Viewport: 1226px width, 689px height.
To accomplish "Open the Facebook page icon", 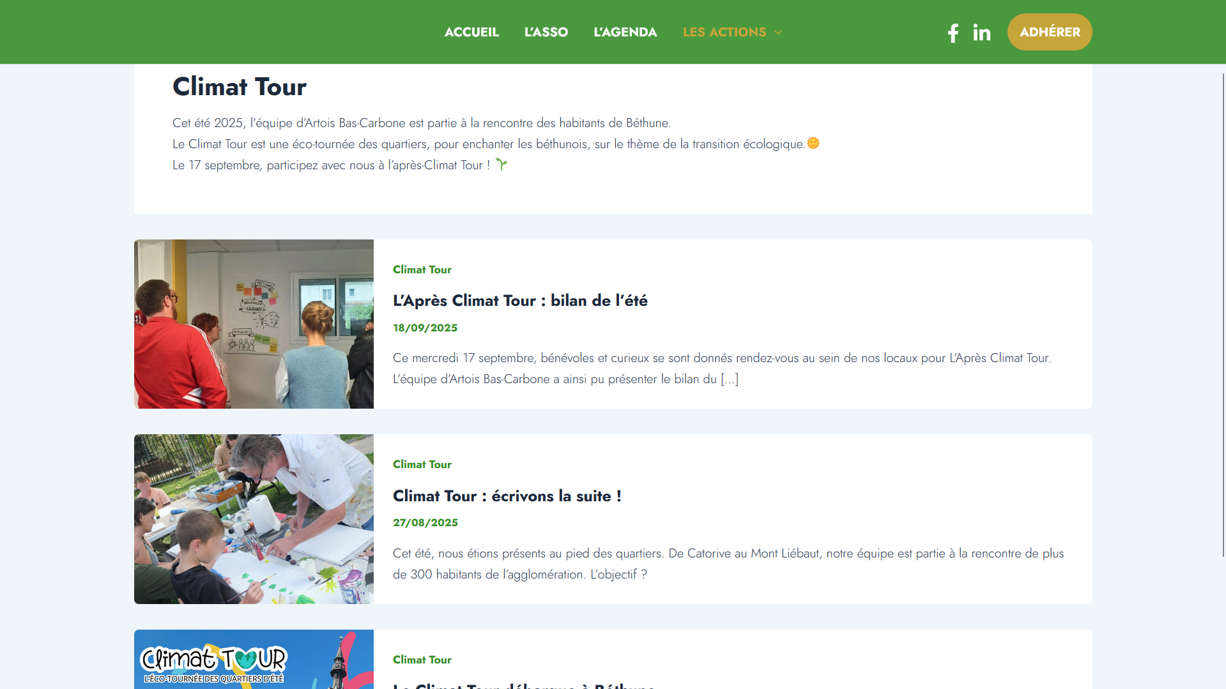I will 953,33.
